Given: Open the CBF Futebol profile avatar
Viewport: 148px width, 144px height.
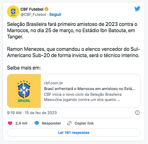Looking at the screenshot, I should tap(13, 12).
